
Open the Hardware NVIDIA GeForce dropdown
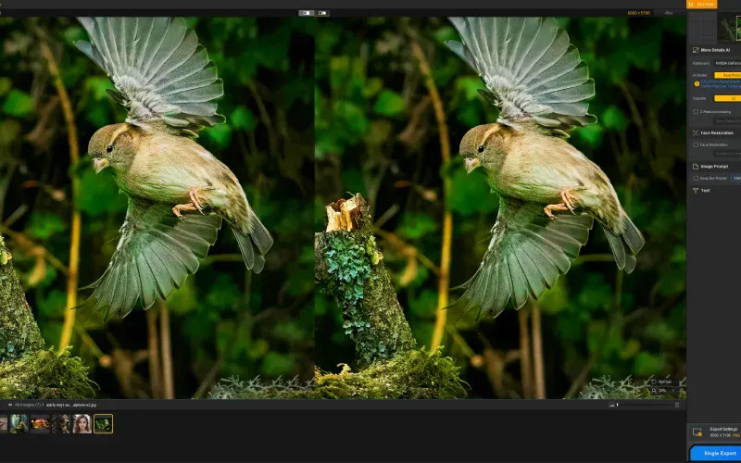tap(727, 63)
